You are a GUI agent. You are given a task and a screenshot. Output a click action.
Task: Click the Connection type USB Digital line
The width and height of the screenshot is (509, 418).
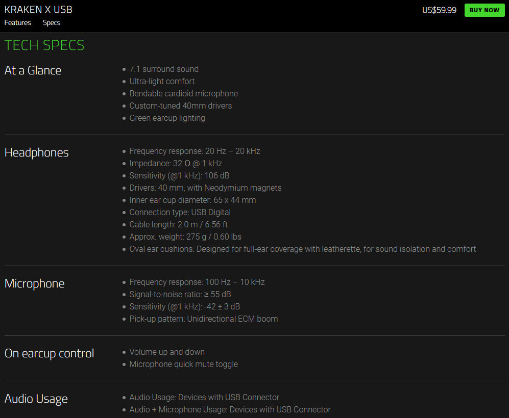180,213
